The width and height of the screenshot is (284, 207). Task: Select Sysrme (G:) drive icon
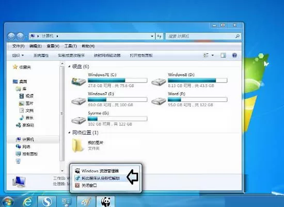78,120
